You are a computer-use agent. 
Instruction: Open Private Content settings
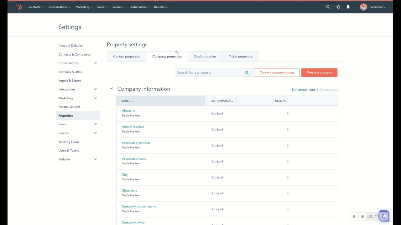[69, 107]
